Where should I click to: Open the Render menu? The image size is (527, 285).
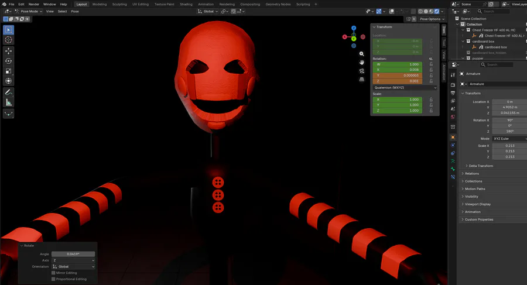(34, 4)
